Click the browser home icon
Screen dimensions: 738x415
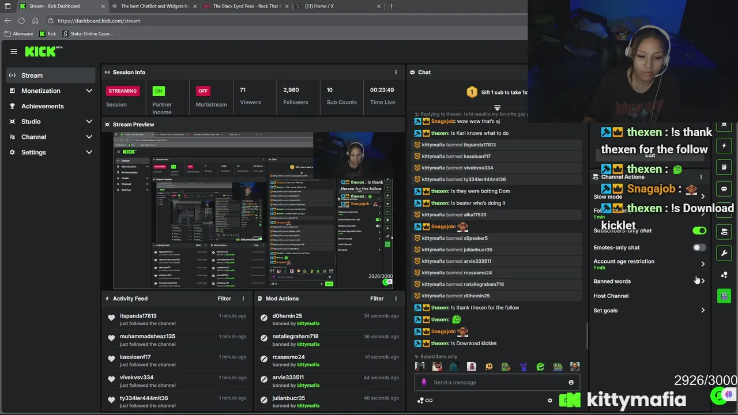pos(35,21)
